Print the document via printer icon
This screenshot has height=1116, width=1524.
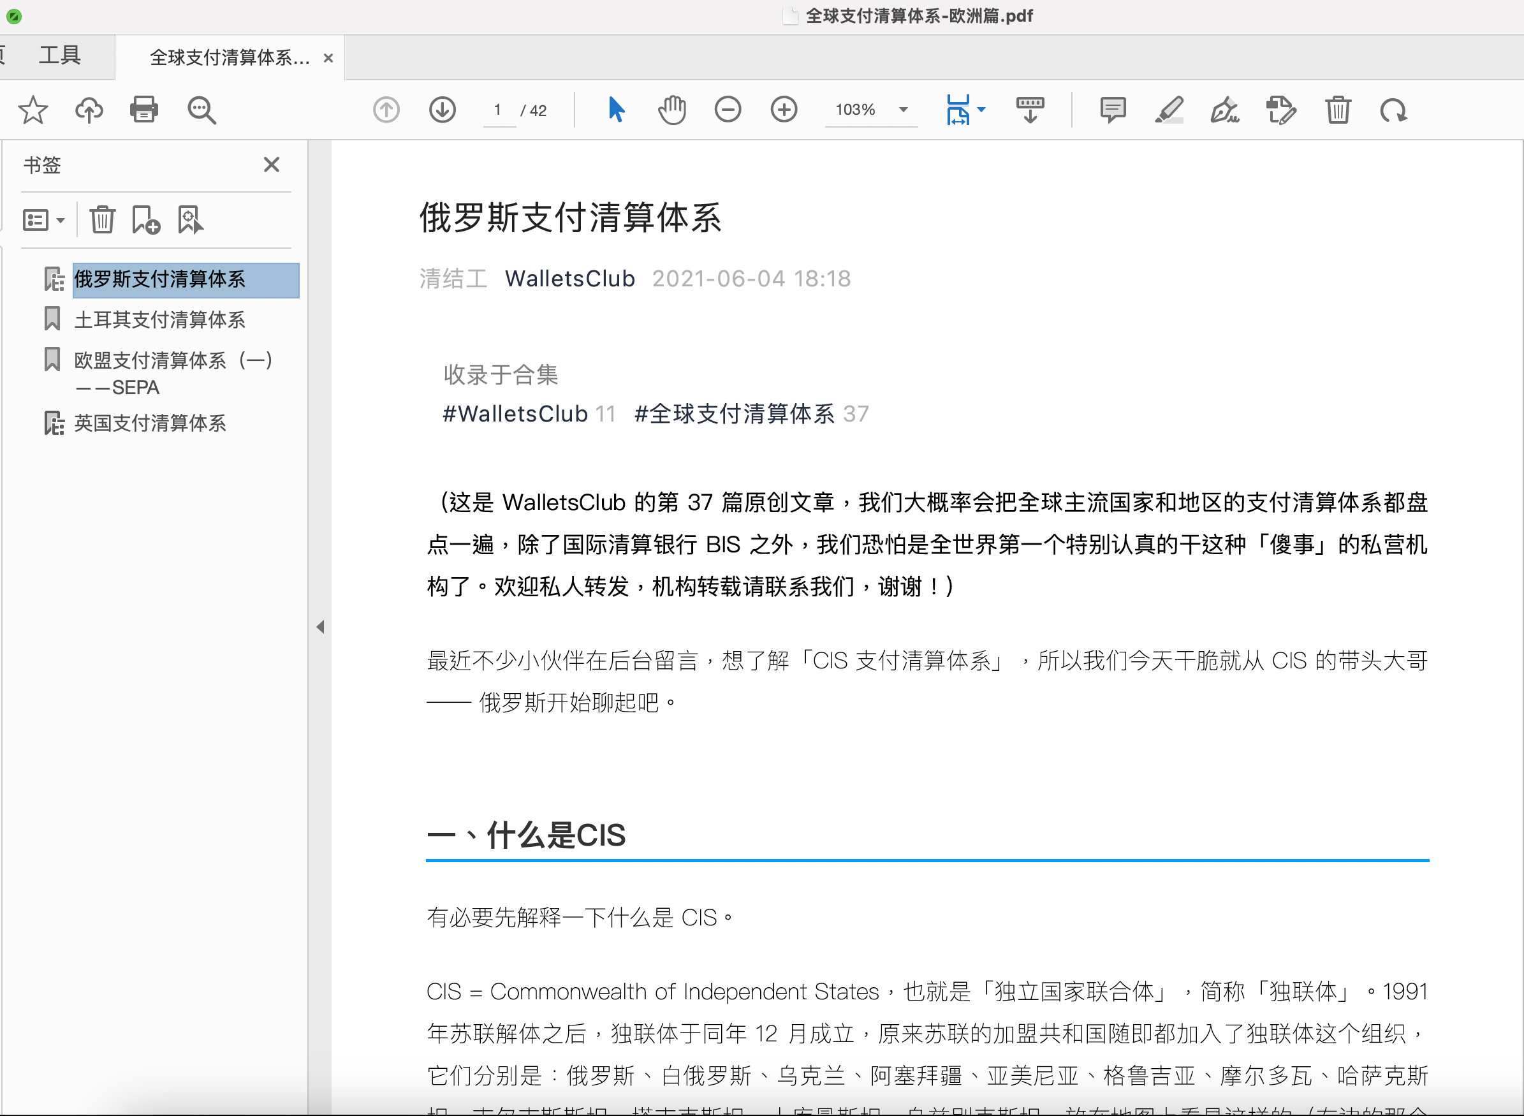(144, 110)
